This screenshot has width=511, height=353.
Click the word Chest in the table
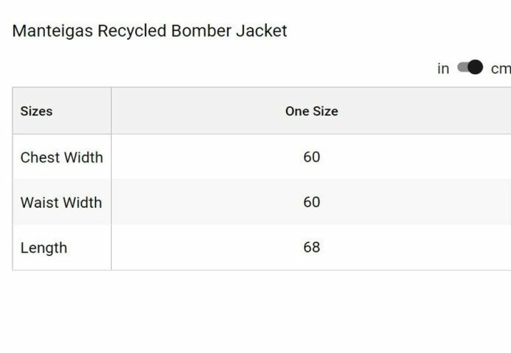tap(40, 158)
